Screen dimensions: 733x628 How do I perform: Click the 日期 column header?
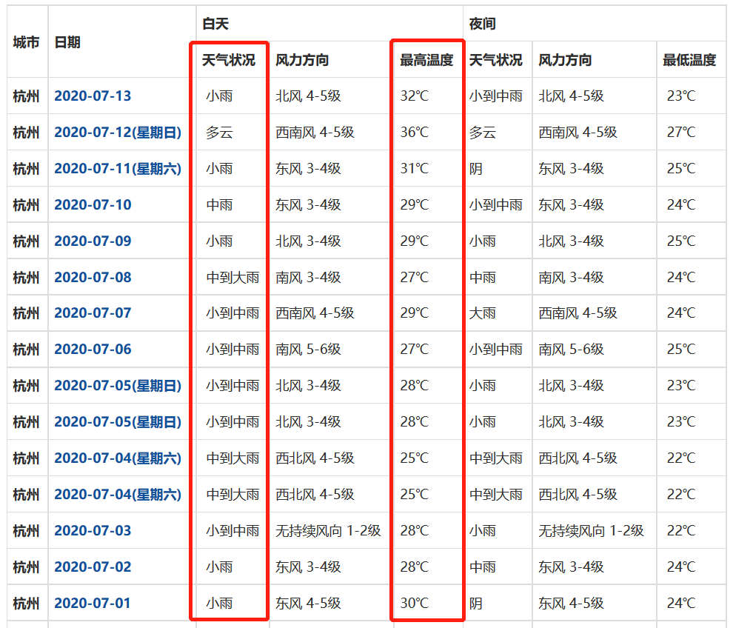pyautogui.click(x=67, y=42)
